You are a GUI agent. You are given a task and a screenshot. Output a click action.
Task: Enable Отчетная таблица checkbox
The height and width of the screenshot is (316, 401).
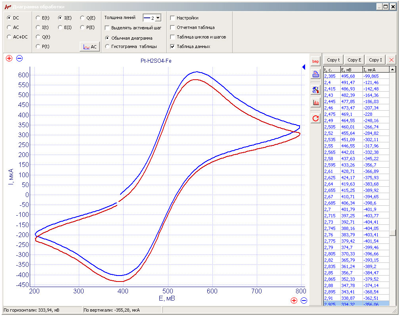point(173,27)
